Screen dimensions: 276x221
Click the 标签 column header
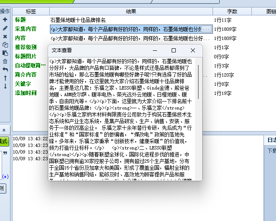click(x=31, y=11)
